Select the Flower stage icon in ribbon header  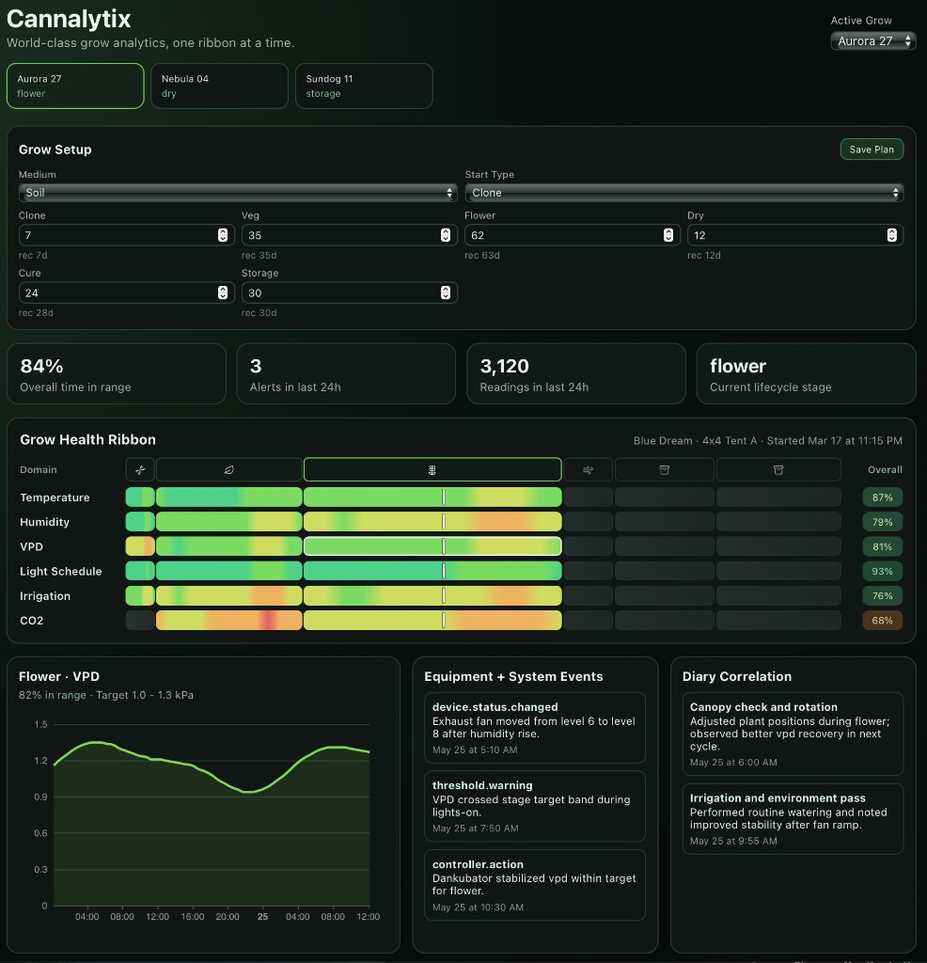(x=432, y=470)
